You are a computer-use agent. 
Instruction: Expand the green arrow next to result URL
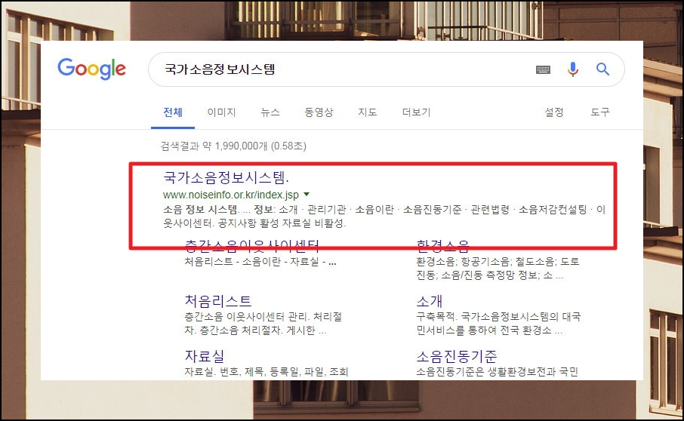pyautogui.click(x=307, y=194)
